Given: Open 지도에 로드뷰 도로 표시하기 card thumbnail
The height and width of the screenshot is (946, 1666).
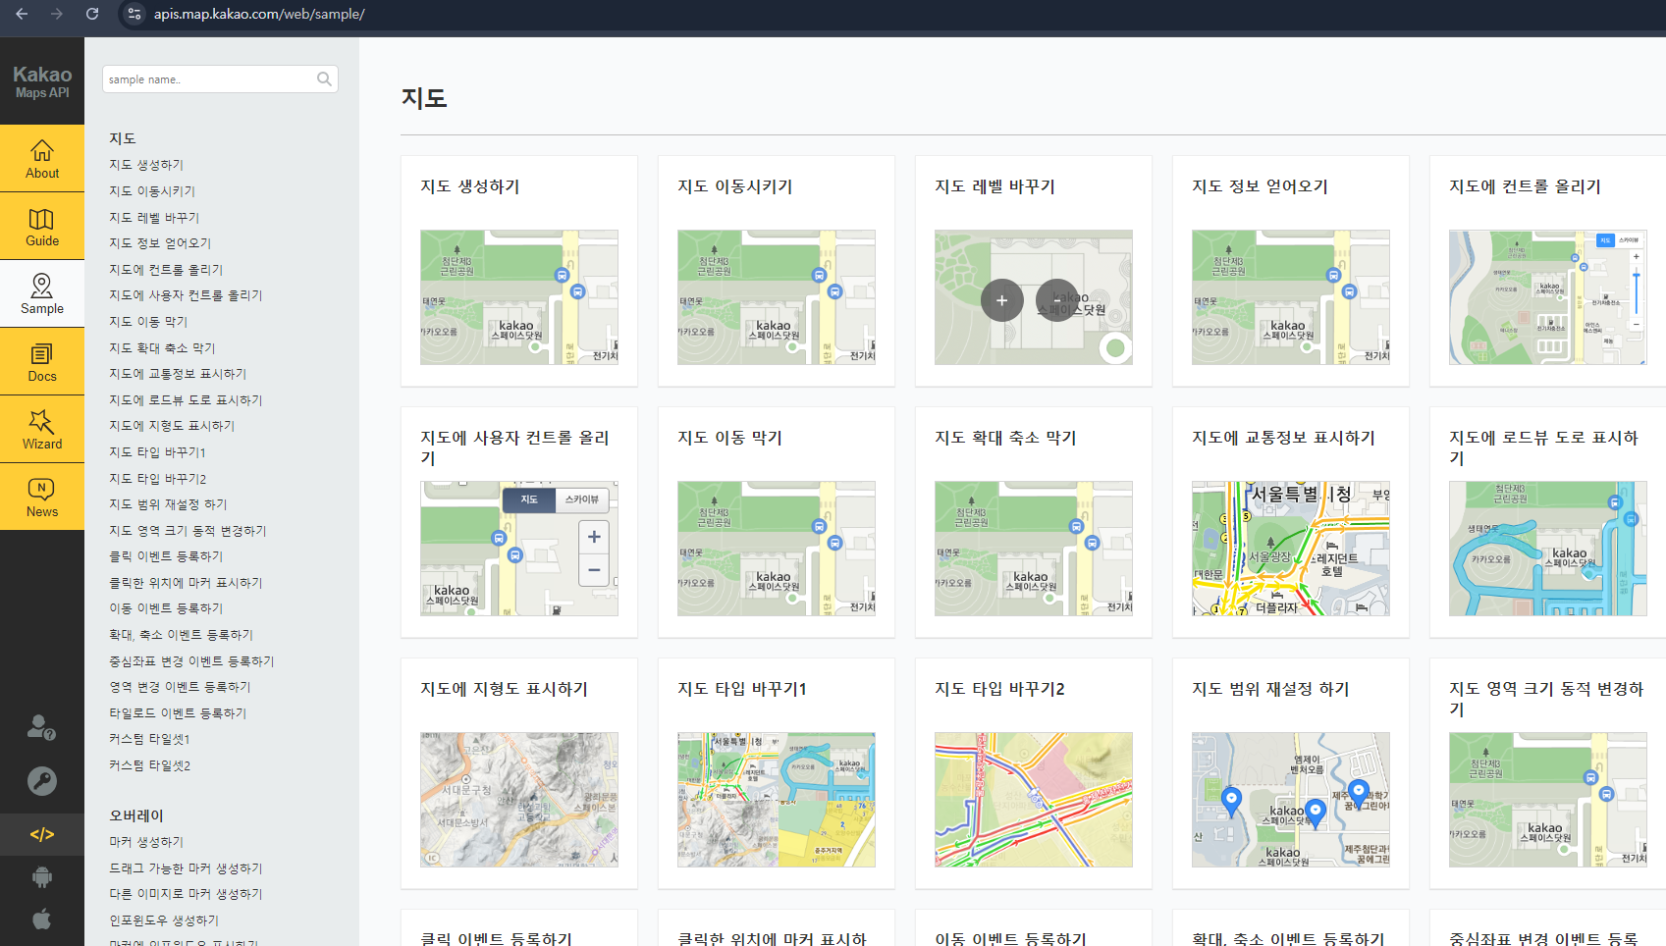Looking at the screenshot, I should [1548, 549].
